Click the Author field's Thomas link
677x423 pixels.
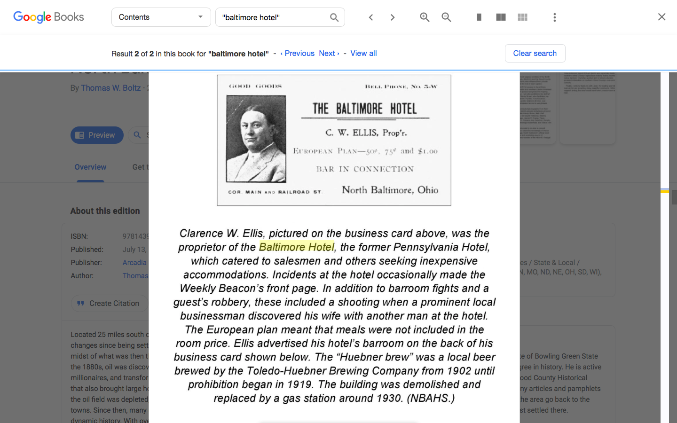tap(135, 275)
